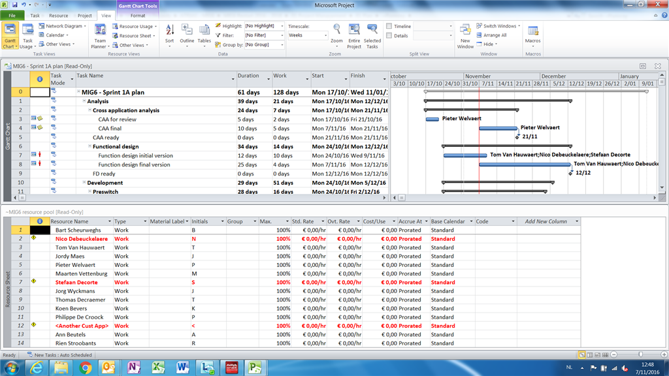Viewport: 669px width, 376px height.
Task: Click the FD ready 12/12 milestone diamond
Action: pyautogui.click(x=570, y=173)
